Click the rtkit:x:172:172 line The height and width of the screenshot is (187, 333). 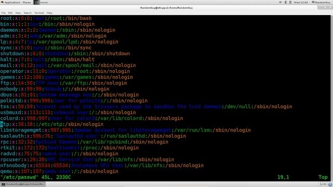click(69, 148)
